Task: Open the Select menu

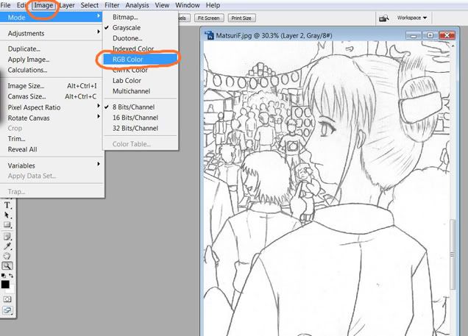Action: 89,5
